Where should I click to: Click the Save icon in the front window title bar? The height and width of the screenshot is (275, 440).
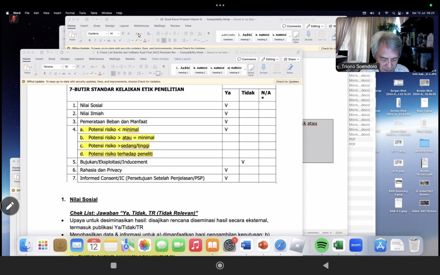(42, 53)
